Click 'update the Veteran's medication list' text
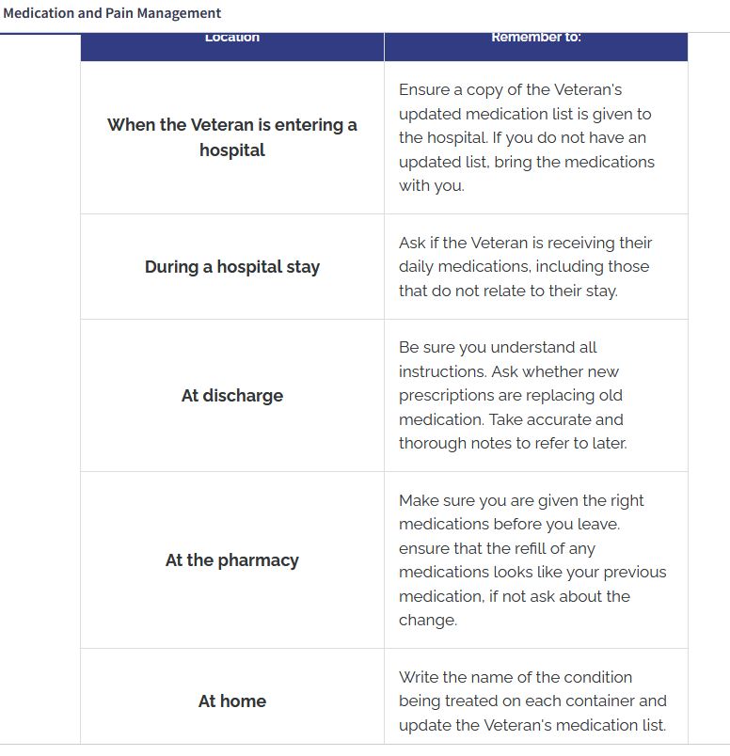 pyautogui.click(x=532, y=725)
